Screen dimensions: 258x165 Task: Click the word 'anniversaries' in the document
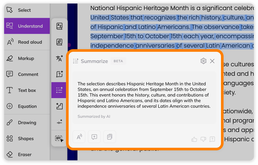pos(155,45)
